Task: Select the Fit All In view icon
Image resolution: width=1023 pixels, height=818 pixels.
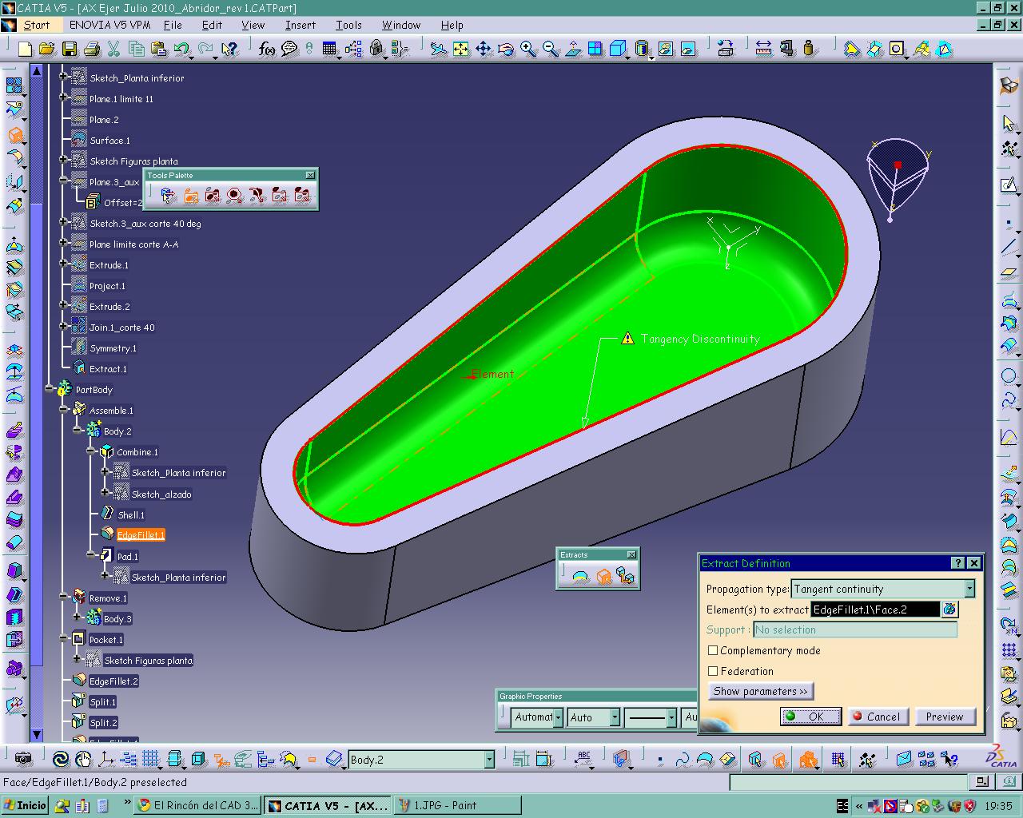Action: [461, 50]
